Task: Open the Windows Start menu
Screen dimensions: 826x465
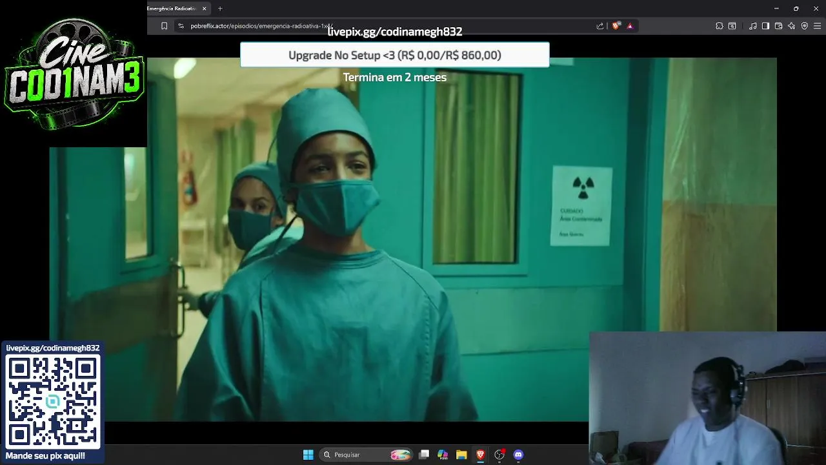Action: click(x=308, y=455)
